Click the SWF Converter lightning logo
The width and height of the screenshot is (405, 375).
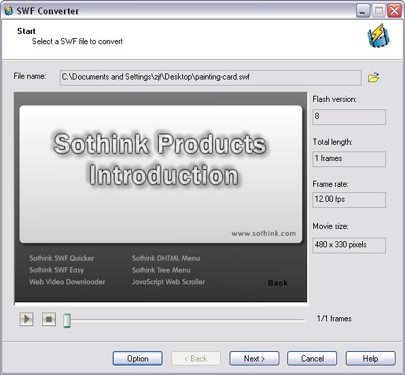click(378, 36)
